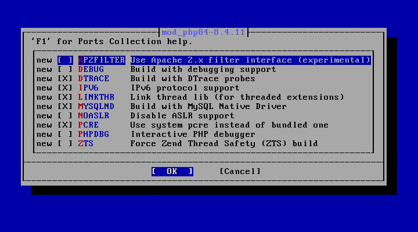Select the LINKTHR option name
Screen dimensions: 418x232
(96, 97)
